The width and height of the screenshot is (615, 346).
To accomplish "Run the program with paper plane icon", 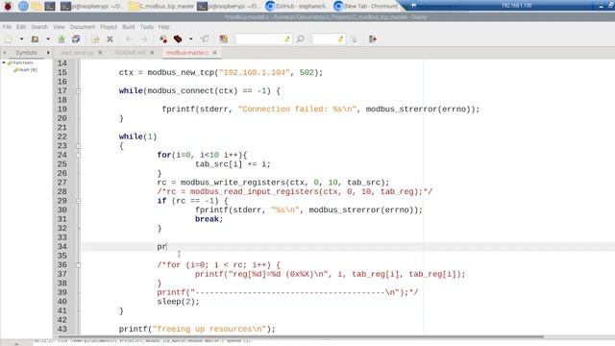I will [x=205, y=39].
